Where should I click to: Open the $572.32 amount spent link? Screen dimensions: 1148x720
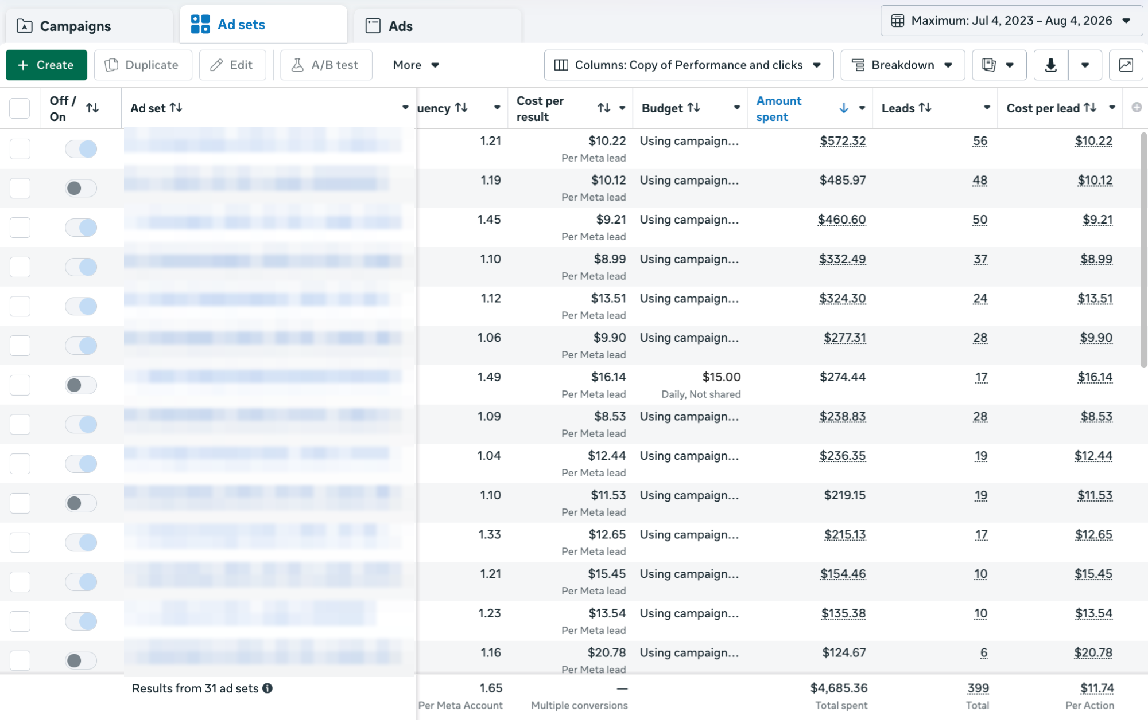pos(843,141)
